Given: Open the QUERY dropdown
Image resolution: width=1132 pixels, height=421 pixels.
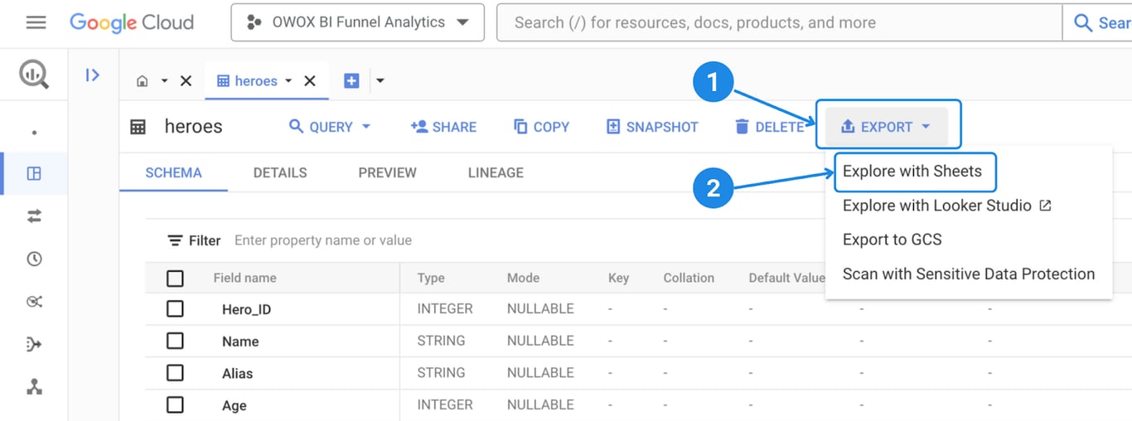Looking at the screenshot, I should pyautogui.click(x=330, y=127).
